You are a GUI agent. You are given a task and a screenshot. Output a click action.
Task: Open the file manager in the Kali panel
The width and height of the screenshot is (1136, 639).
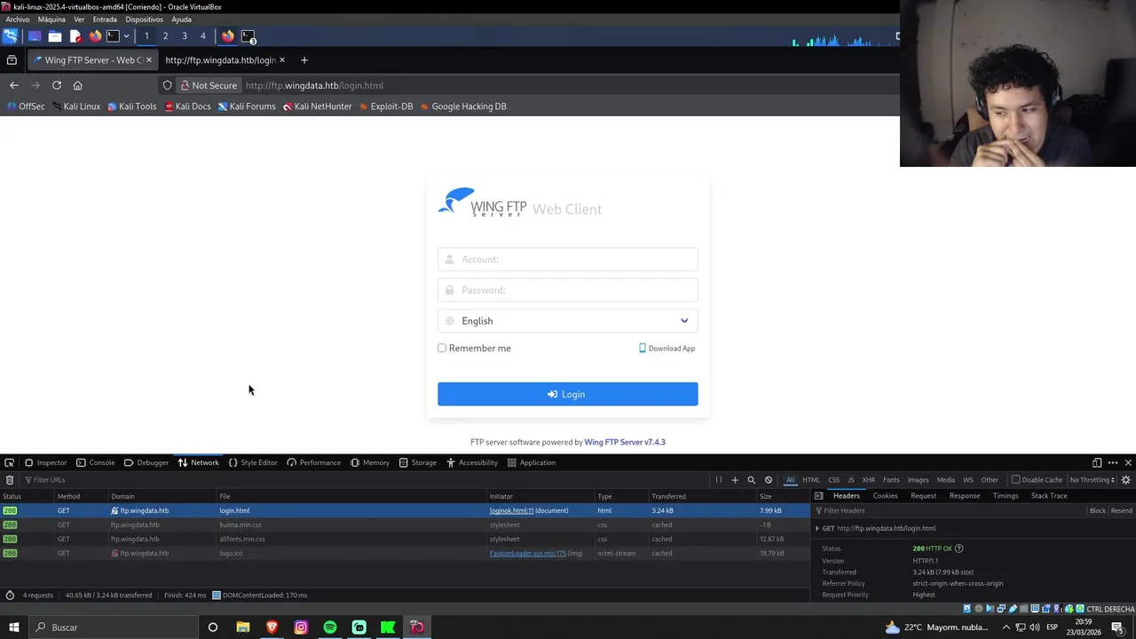(55, 36)
